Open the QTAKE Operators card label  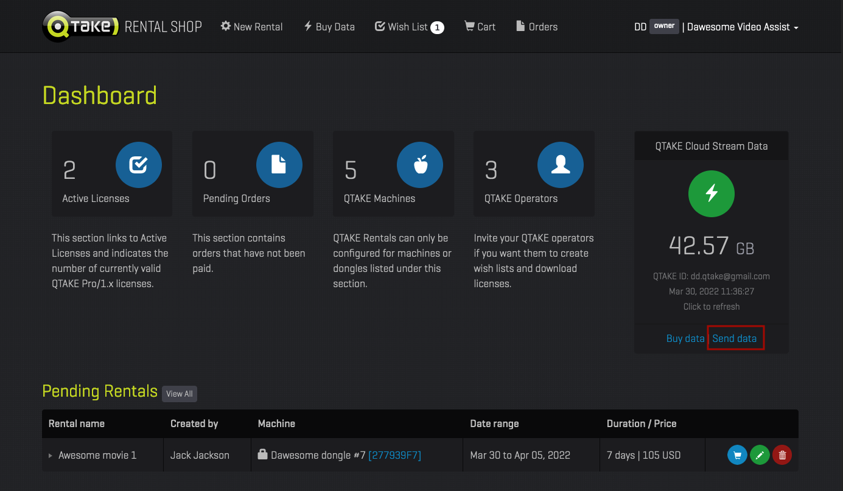click(x=521, y=198)
